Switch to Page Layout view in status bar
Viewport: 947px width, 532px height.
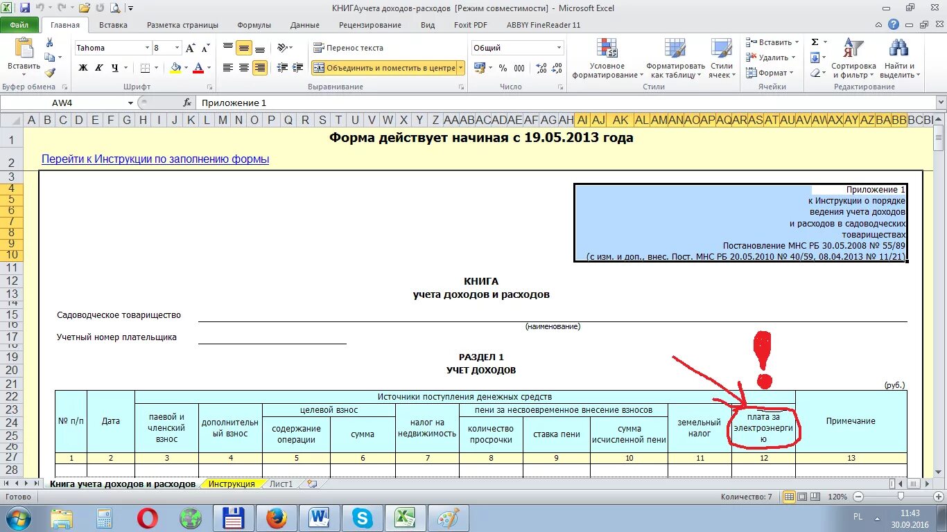803,497
